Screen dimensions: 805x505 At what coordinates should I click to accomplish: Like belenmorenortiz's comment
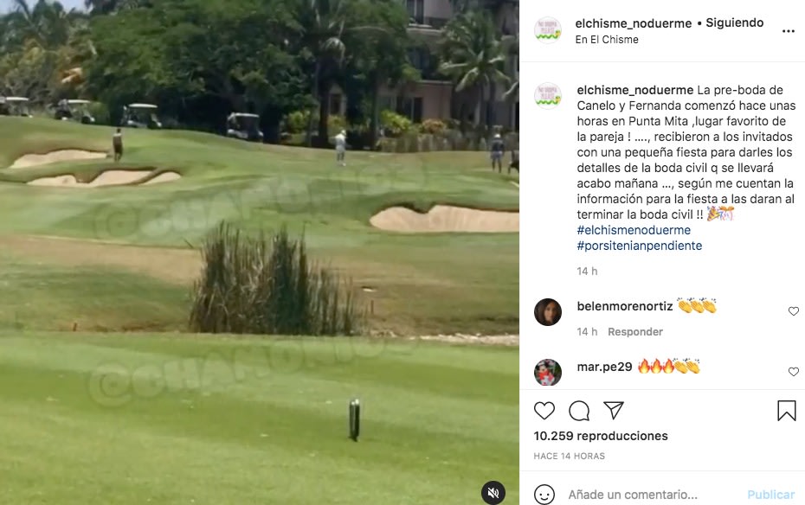[793, 311]
